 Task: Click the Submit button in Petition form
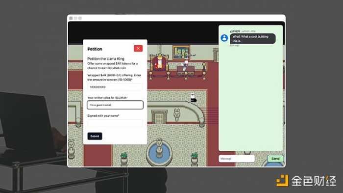point(95,136)
